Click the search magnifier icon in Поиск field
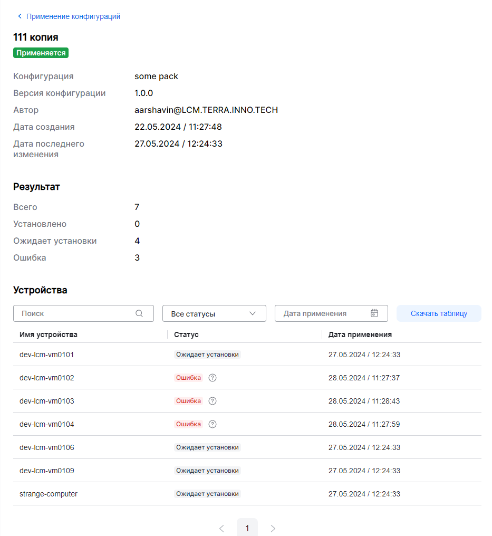This screenshot has width=492, height=536. [x=139, y=313]
